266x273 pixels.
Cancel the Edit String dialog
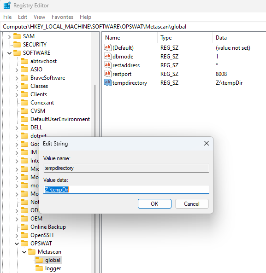pos(192,203)
